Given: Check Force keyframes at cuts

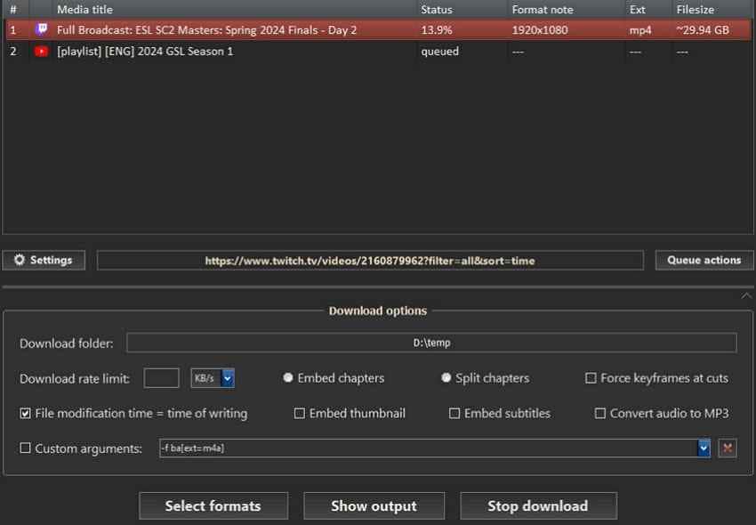Looking at the screenshot, I should (591, 378).
